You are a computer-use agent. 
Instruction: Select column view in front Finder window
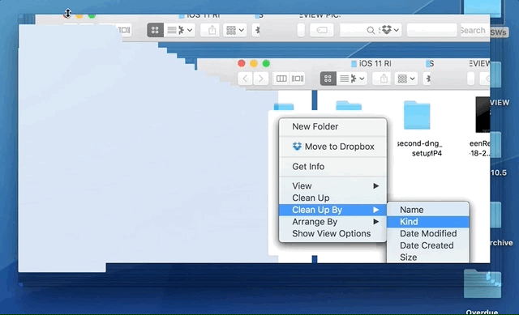click(x=281, y=79)
